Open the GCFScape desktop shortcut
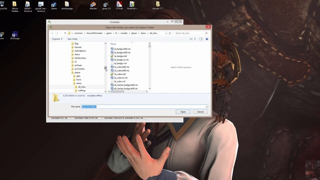The image size is (320, 180). click(x=15, y=35)
